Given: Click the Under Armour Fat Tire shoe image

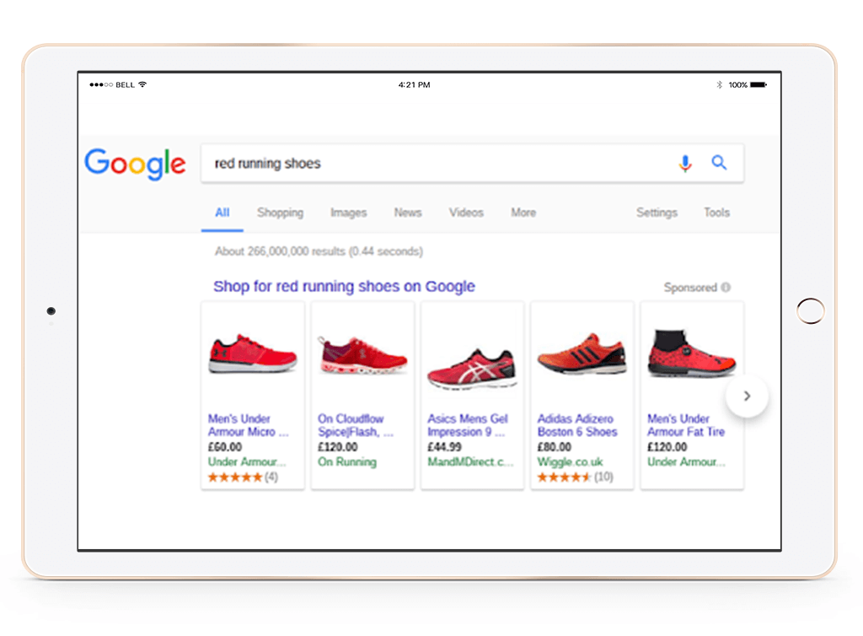Looking at the screenshot, I should (x=692, y=353).
